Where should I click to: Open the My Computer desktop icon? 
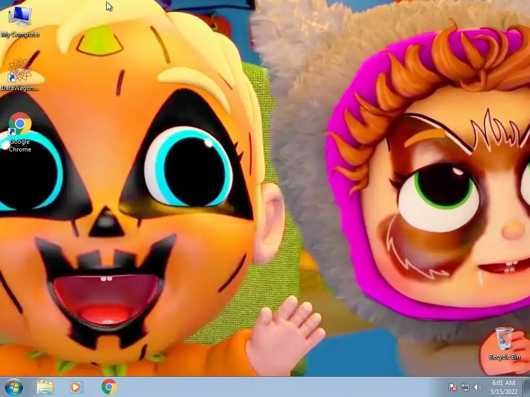click(x=20, y=22)
